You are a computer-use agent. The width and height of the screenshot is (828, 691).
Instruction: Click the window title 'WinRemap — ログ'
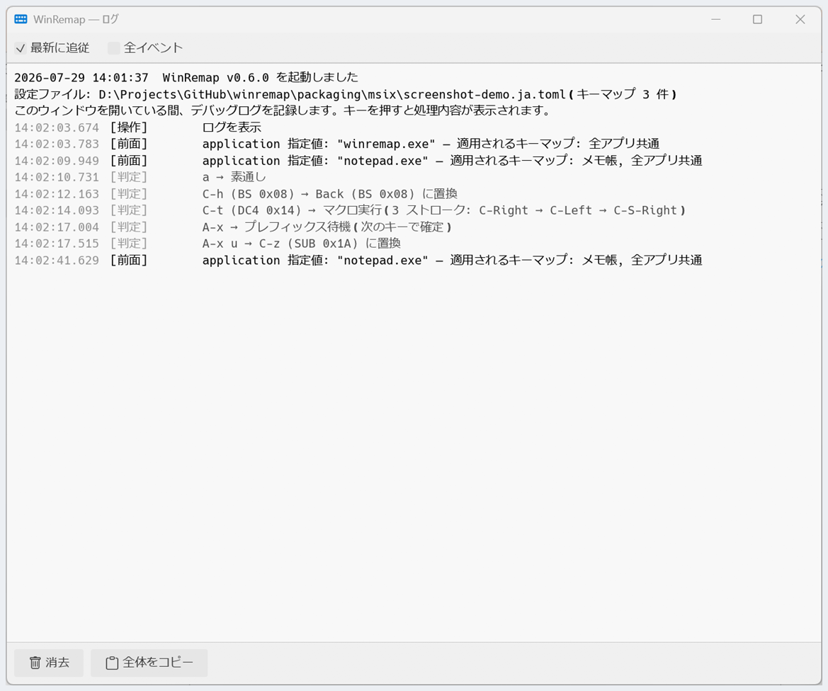point(76,20)
